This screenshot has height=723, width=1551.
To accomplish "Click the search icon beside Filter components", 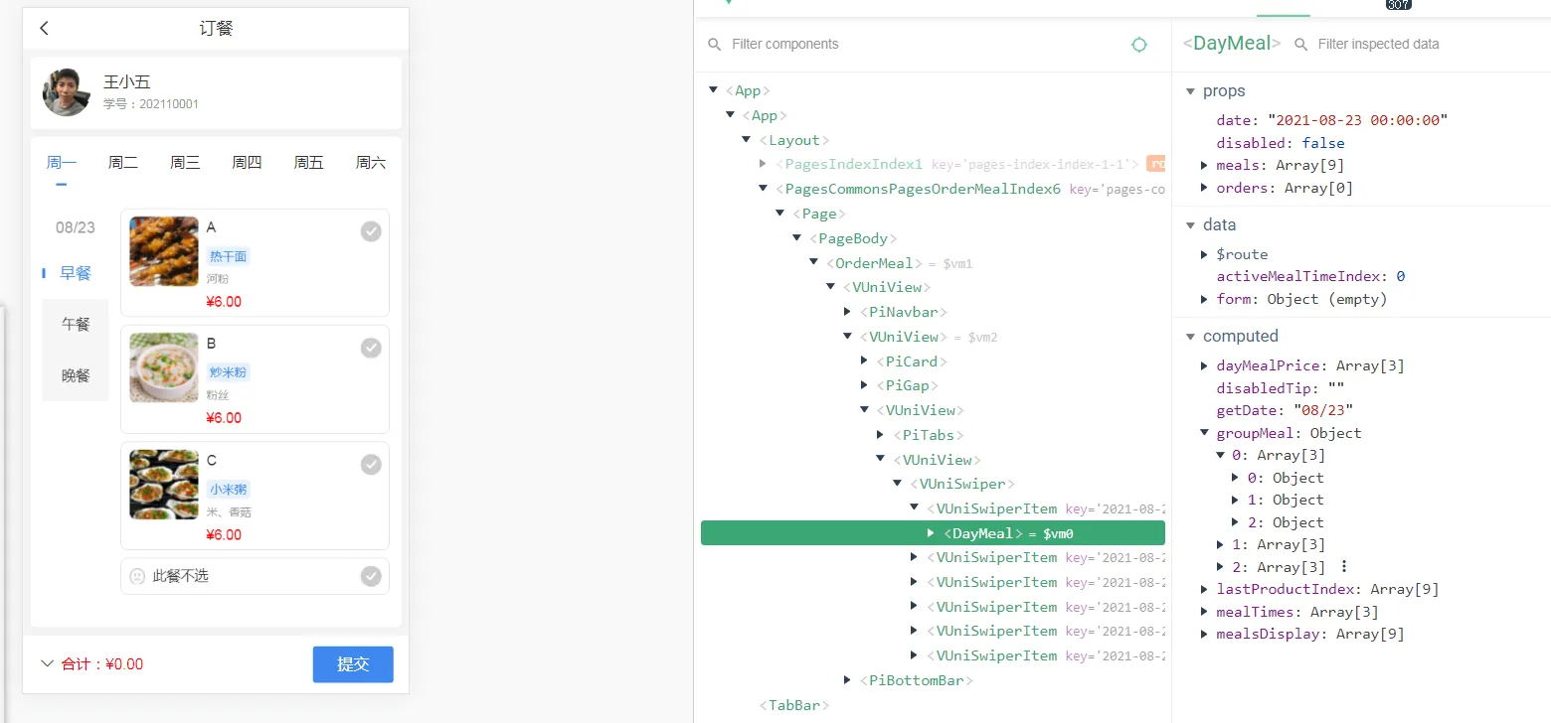I will (714, 45).
